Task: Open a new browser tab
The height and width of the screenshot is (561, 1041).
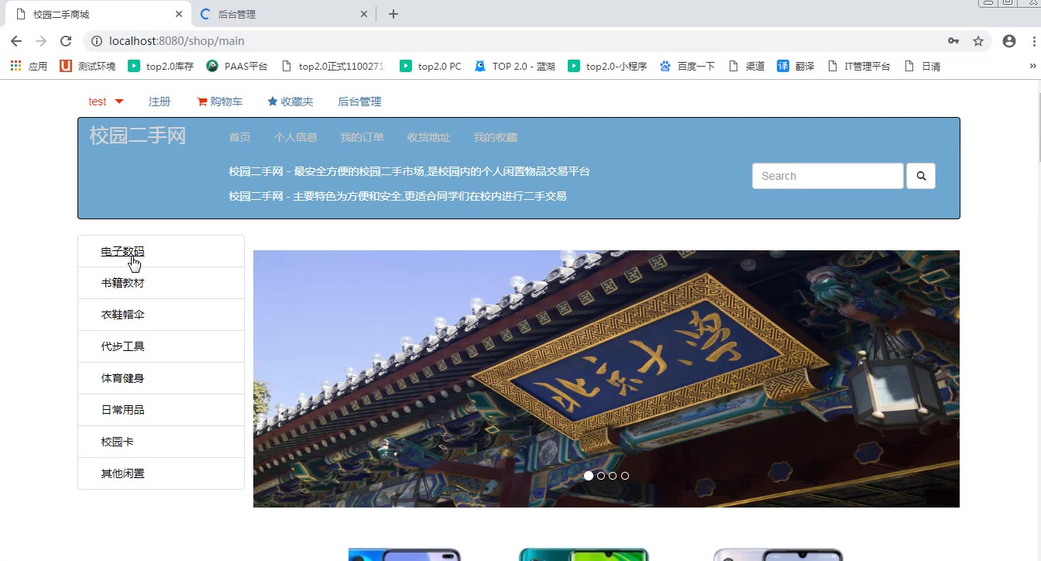Action: point(393,14)
